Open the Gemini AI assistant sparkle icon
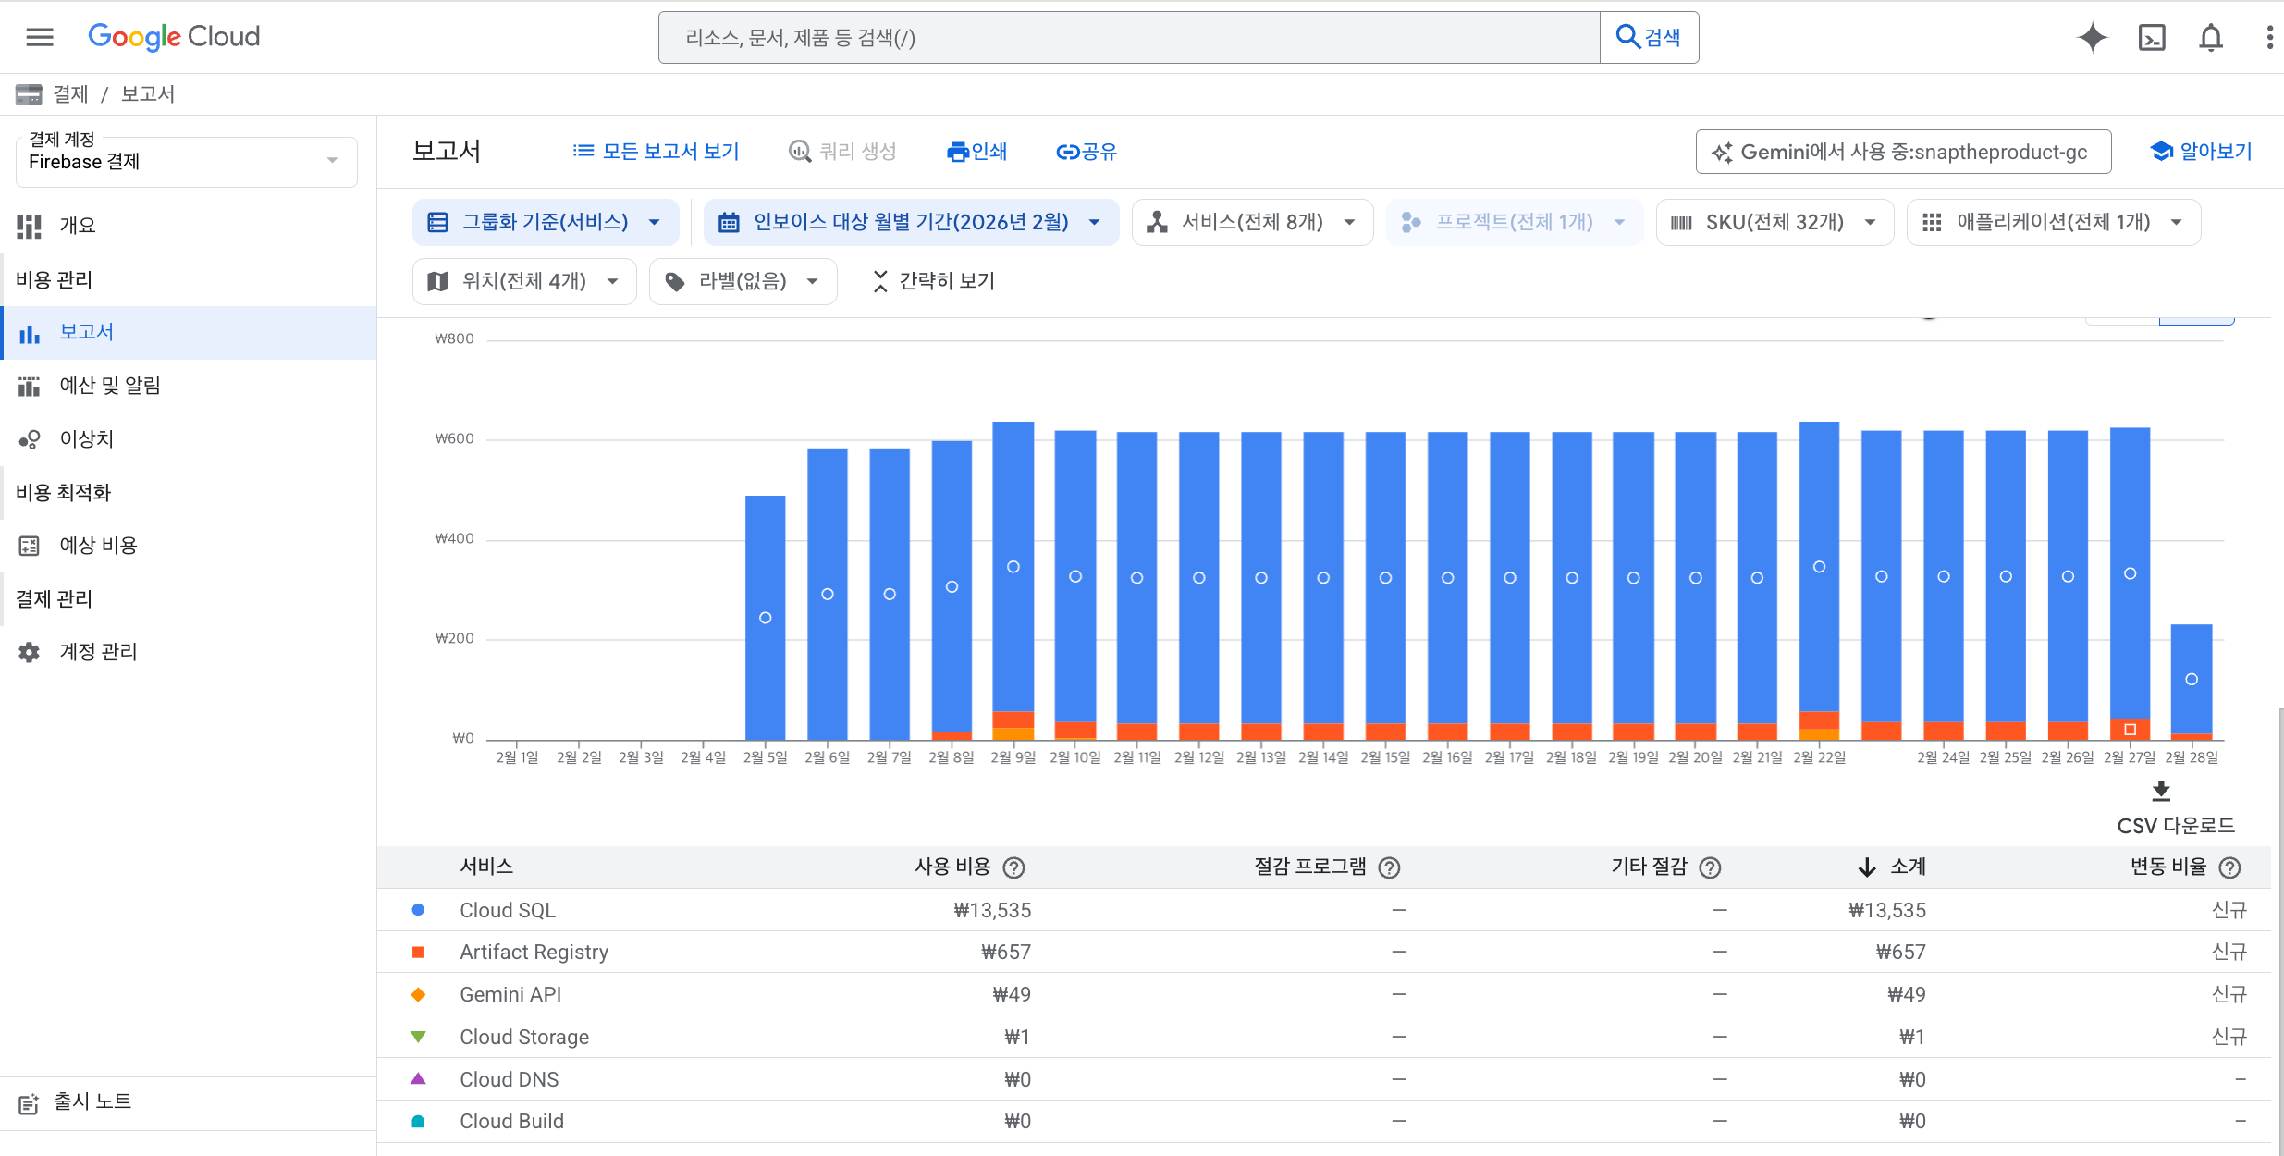The width and height of the screenshot is (2284, 1156). coord(2092,37)
